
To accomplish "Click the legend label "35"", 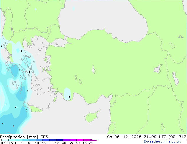I will pyautogui.click(x=71, y=143).
